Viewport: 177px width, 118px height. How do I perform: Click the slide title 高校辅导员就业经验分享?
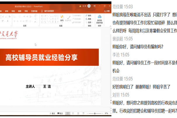coord(42,57)
